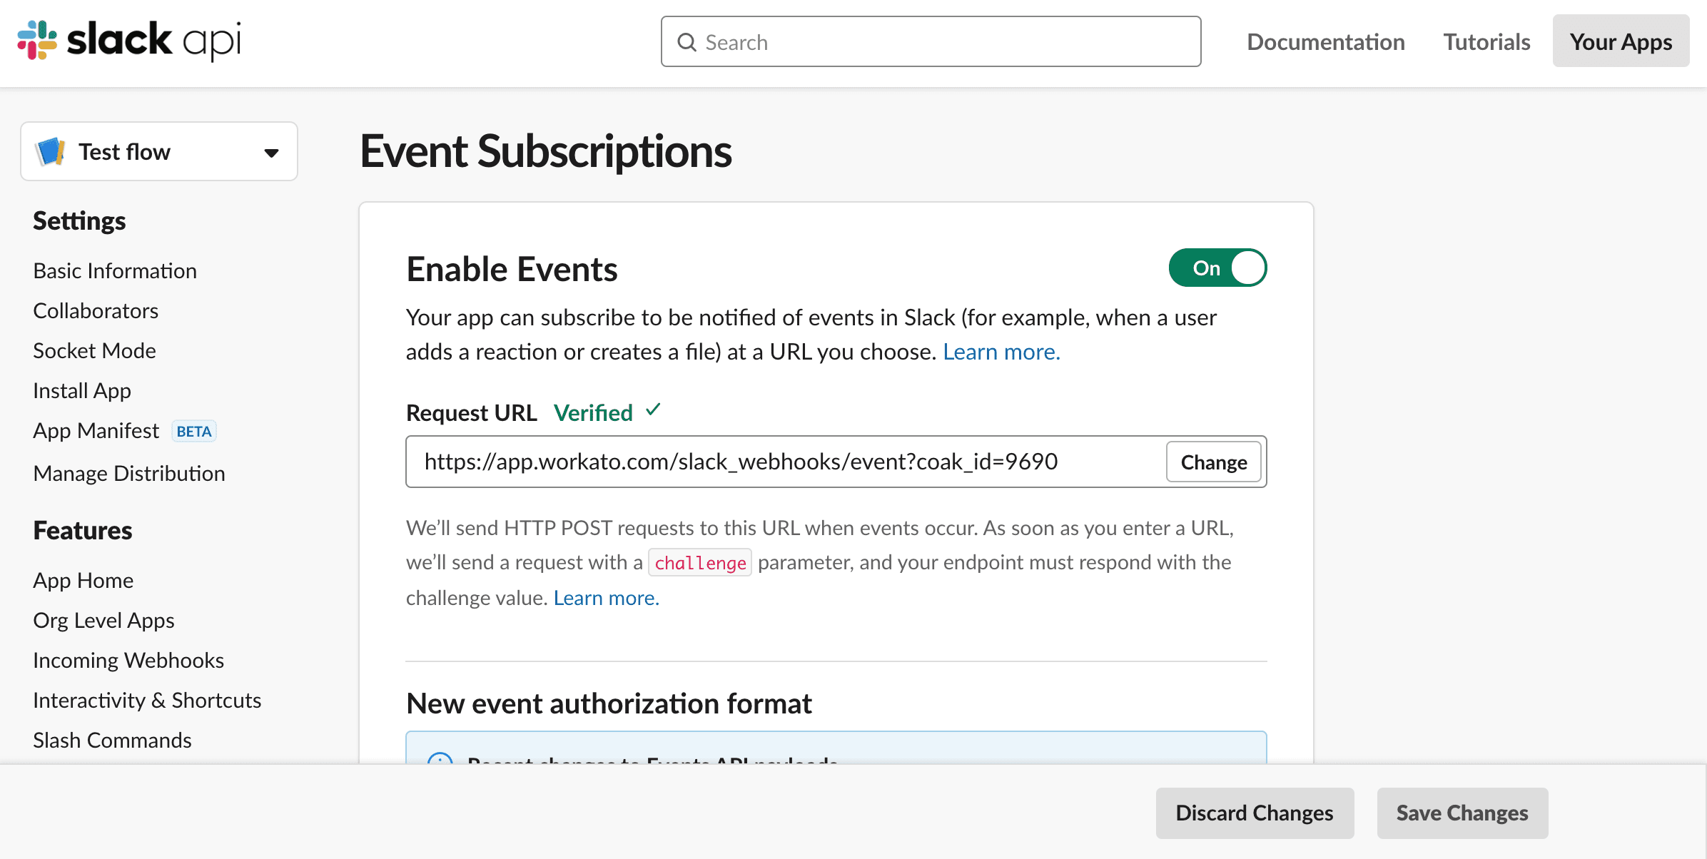The image size is (1707, 859).
Task: Click the Slack API logo
Action: point(128,40)
